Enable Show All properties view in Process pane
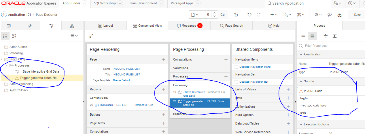The height and width of the screenshot is (134, 365). pyautogui.click(x=312, y=36)
